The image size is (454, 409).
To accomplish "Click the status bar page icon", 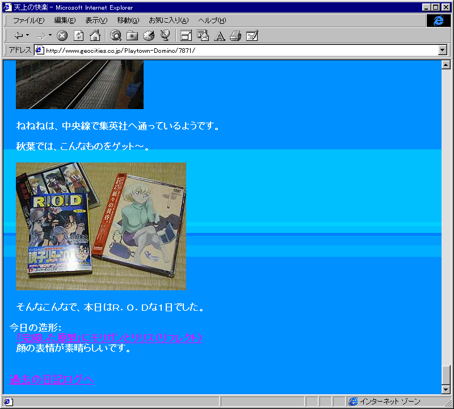I will (8, 402).
